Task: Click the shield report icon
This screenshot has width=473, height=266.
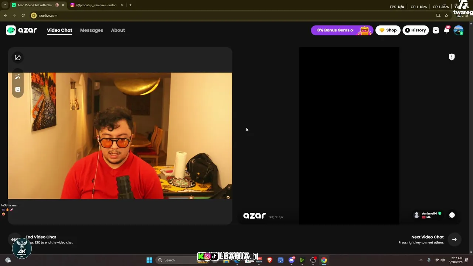Action: pyautogui.click(x=452, y=57)
